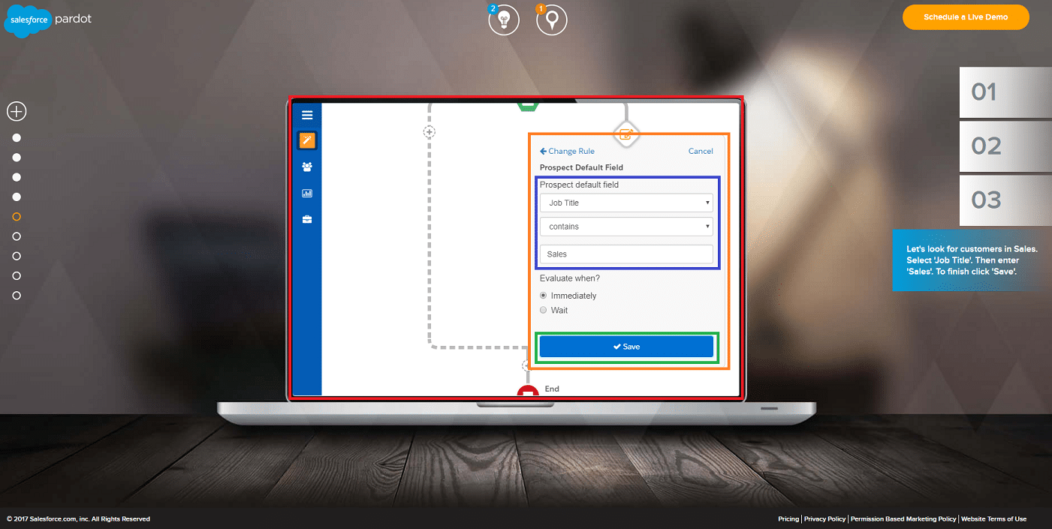Click the blue instruction tooltip about Sales customers
The image size is (1052, 529).
972,260
